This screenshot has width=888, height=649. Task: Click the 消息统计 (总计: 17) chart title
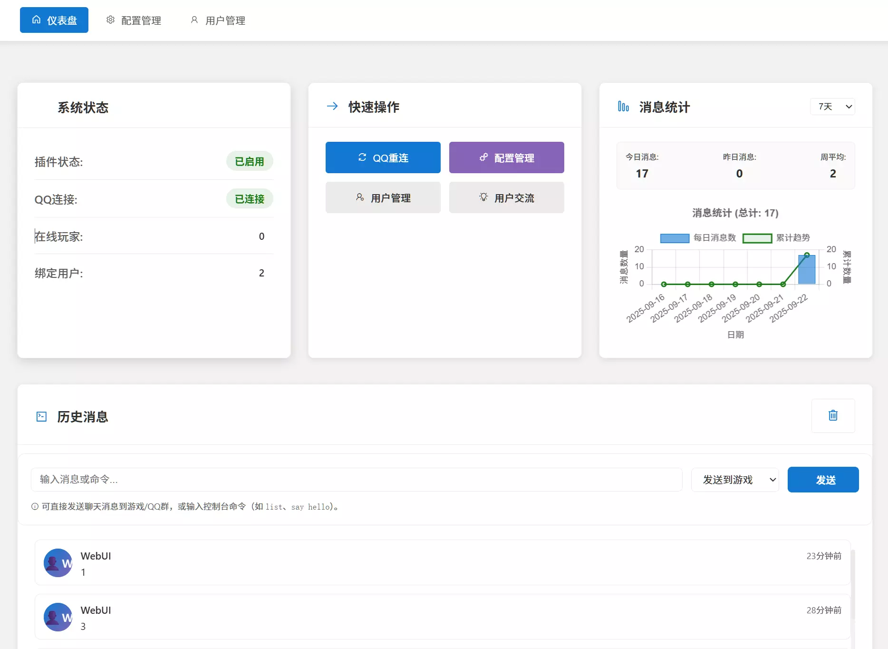[x=735, y=213]
